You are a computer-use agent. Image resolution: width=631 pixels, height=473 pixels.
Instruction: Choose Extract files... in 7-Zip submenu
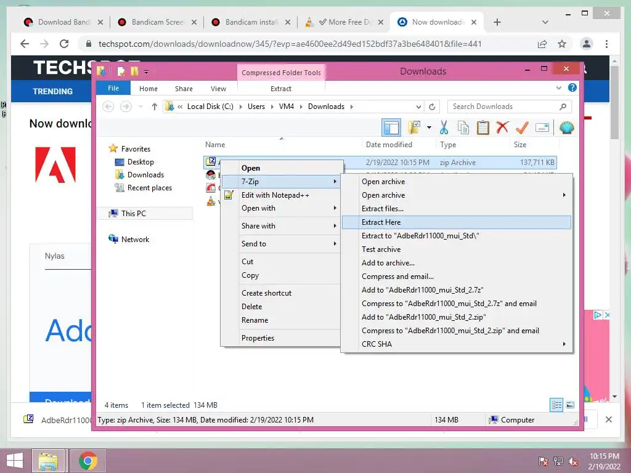point(457,208)
